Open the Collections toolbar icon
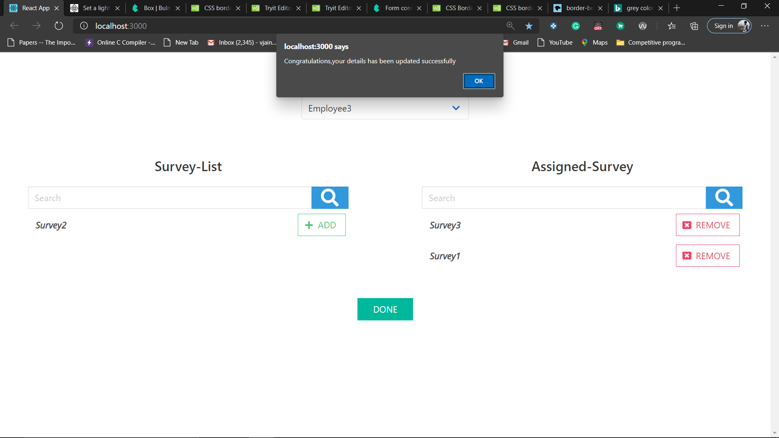The height and width of the screenshot is (438, 779). (694, 26)
